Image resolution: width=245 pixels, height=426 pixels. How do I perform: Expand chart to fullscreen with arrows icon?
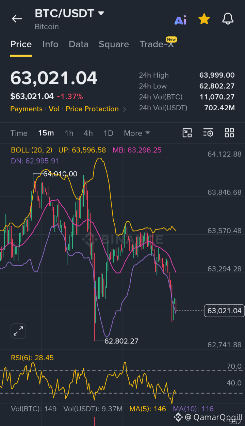tap(18, 331)
